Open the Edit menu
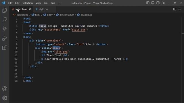 [17, 3]
